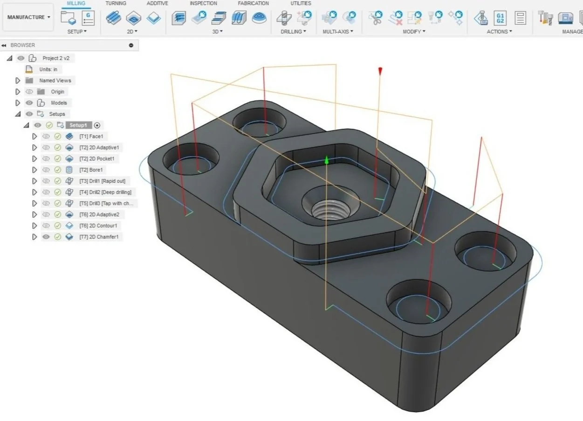The width and height of the screenshot is (583, 421).
Task: Click the red-X icon in Modify group
Action: click(x=396, y=18)
